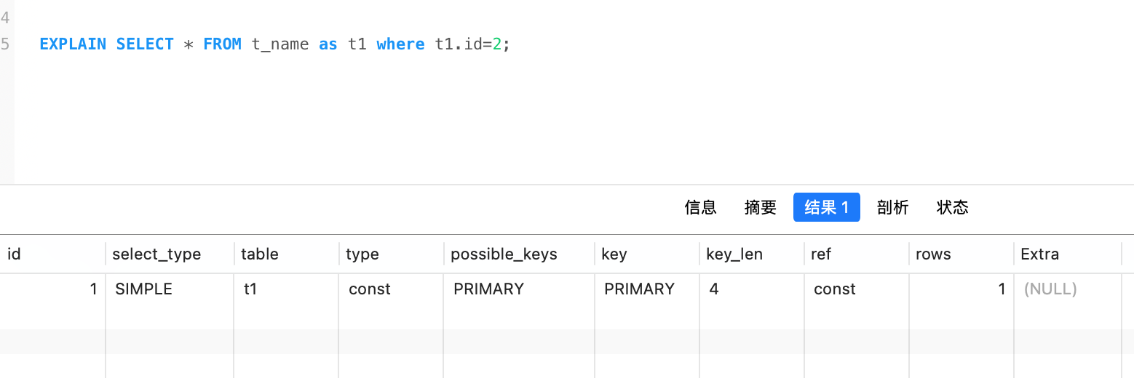Click the possible_keys column header

[504, 254]
